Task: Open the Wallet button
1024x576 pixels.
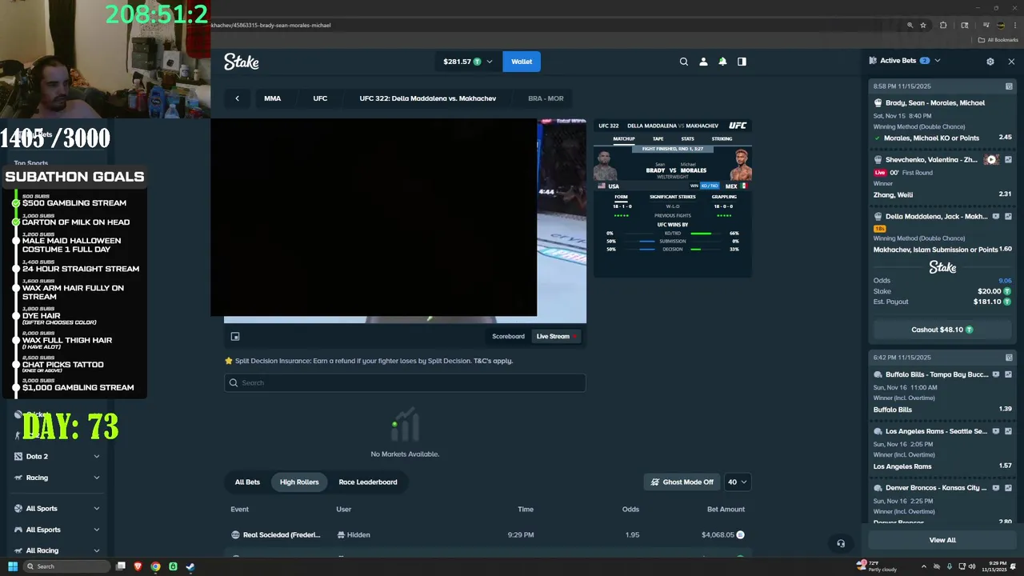Action: [522, 62]
